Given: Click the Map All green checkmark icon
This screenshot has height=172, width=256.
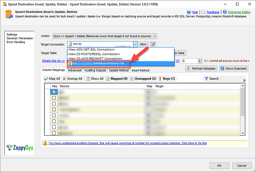Looking at the screenshot, I should [x=46, y=79].
